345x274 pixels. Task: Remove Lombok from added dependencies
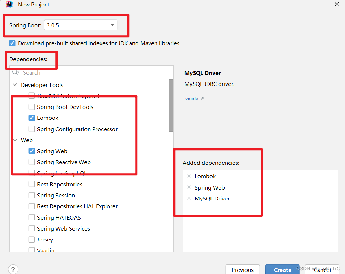(189, 176)
